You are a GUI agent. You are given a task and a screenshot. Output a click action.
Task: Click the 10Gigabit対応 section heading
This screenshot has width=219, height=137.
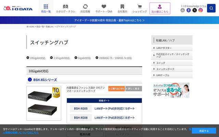point(84,71)
